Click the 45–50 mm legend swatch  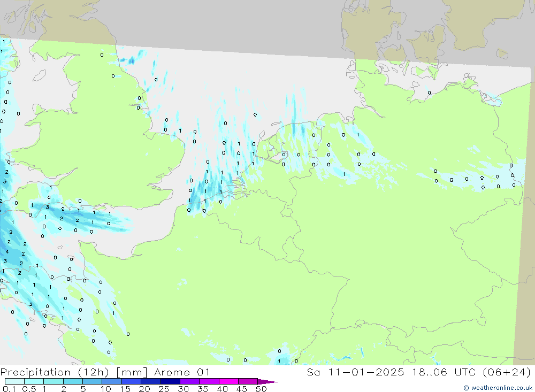(248, 381)
